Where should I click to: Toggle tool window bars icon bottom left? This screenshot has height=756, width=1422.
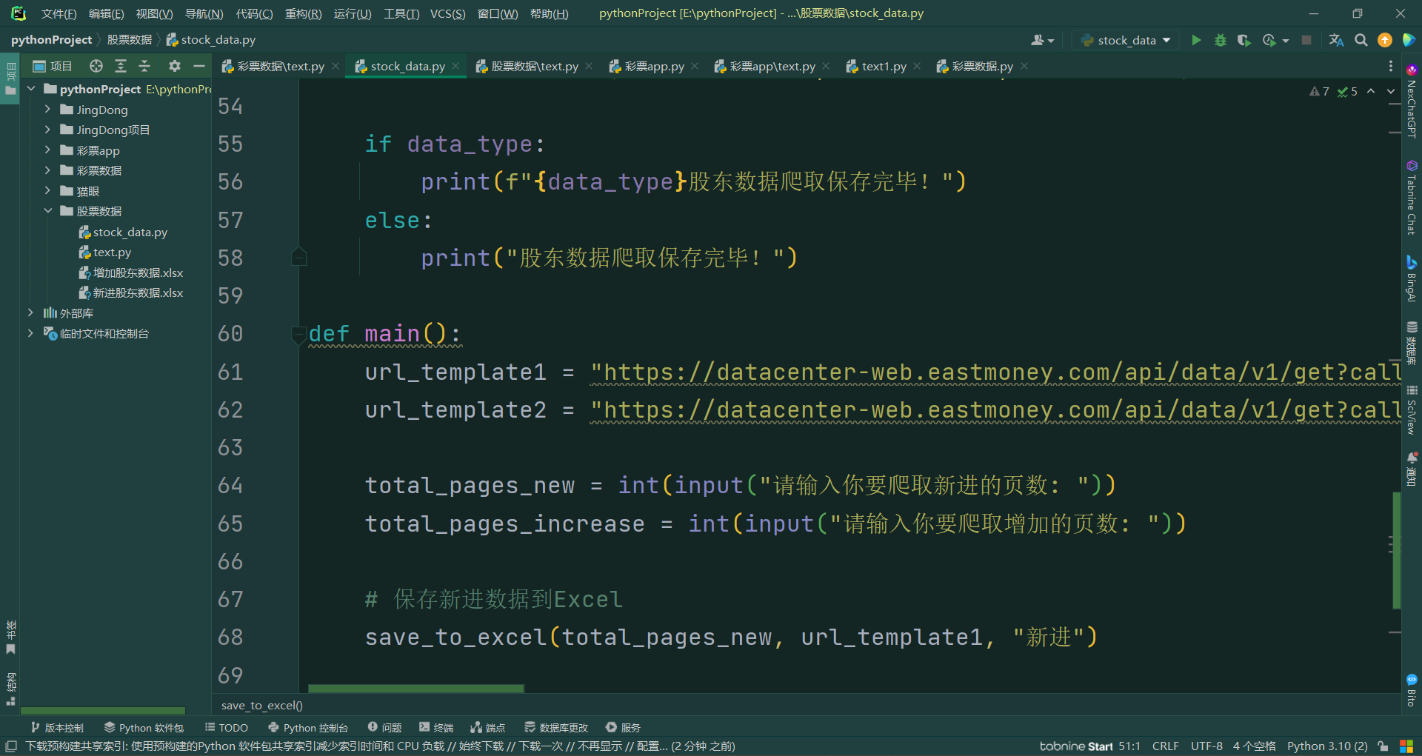tap(11, 746)
